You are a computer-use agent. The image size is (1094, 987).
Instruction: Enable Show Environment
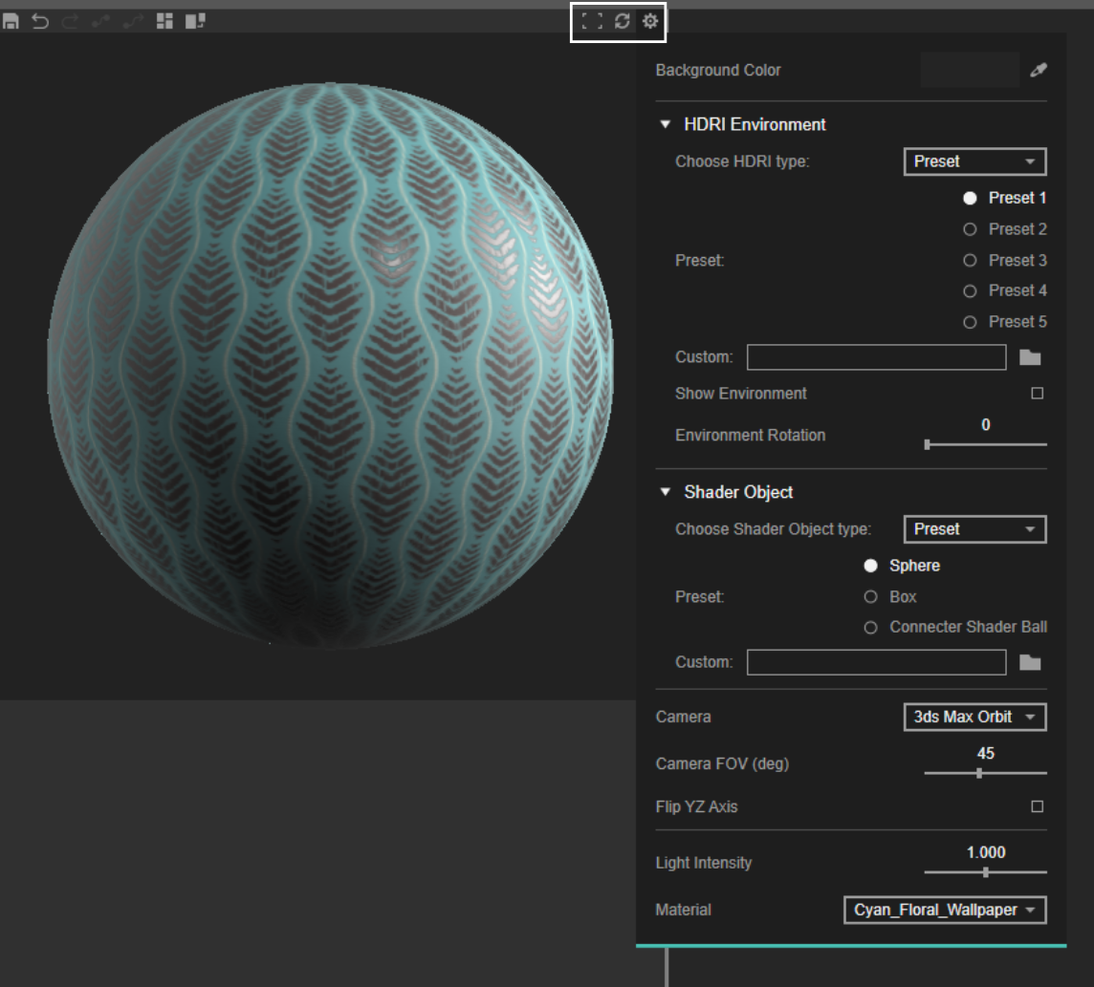(1039, 394)
